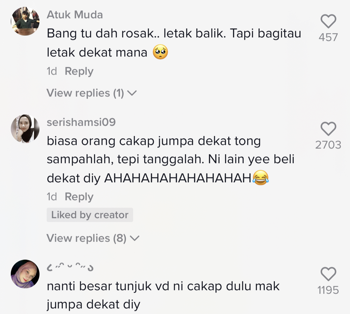
Task: Tap heart on 'nanti besar tunjuk vd' comment
Action: [x=328, y=274]
